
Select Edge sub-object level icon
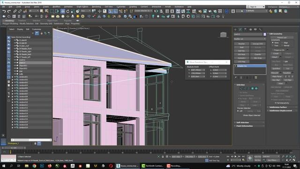tap(245, 88)
